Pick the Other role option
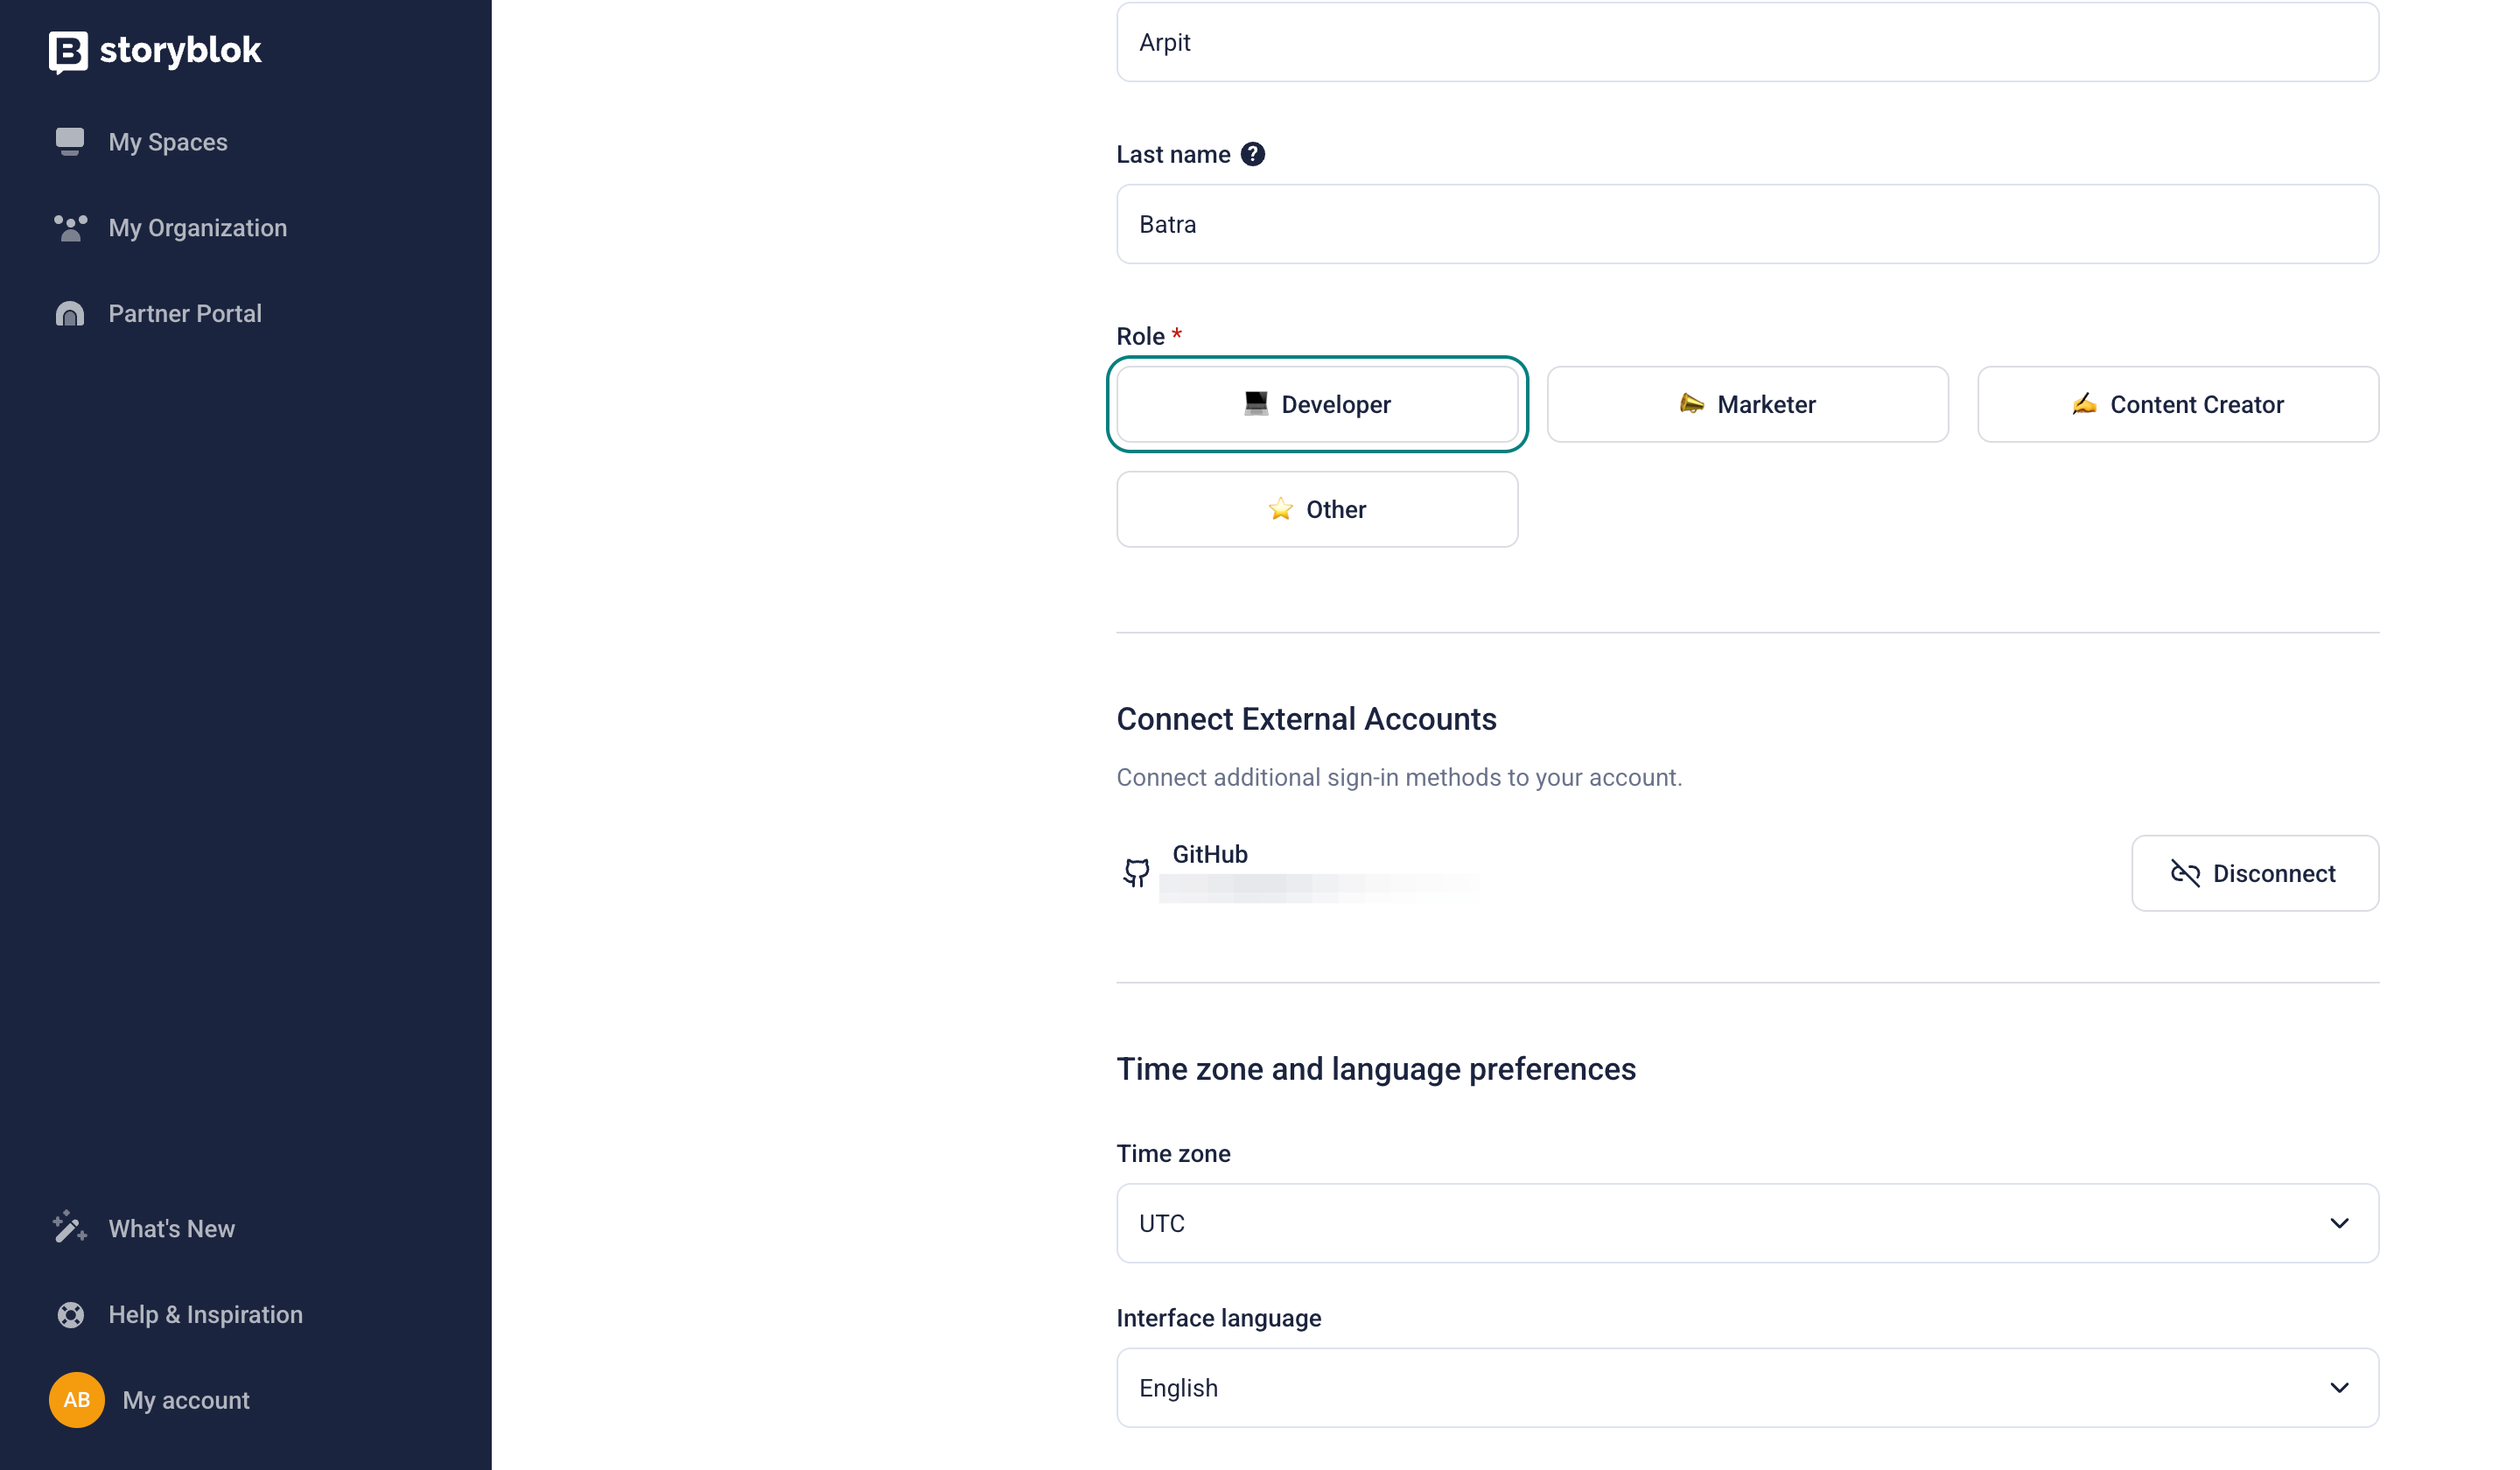The height and width of the screenshot is (1470, 2520). tap(1317, 509)
